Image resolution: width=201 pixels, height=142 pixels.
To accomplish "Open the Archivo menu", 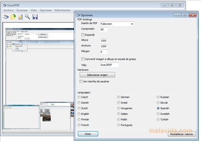I will click(x=9, y=10).
